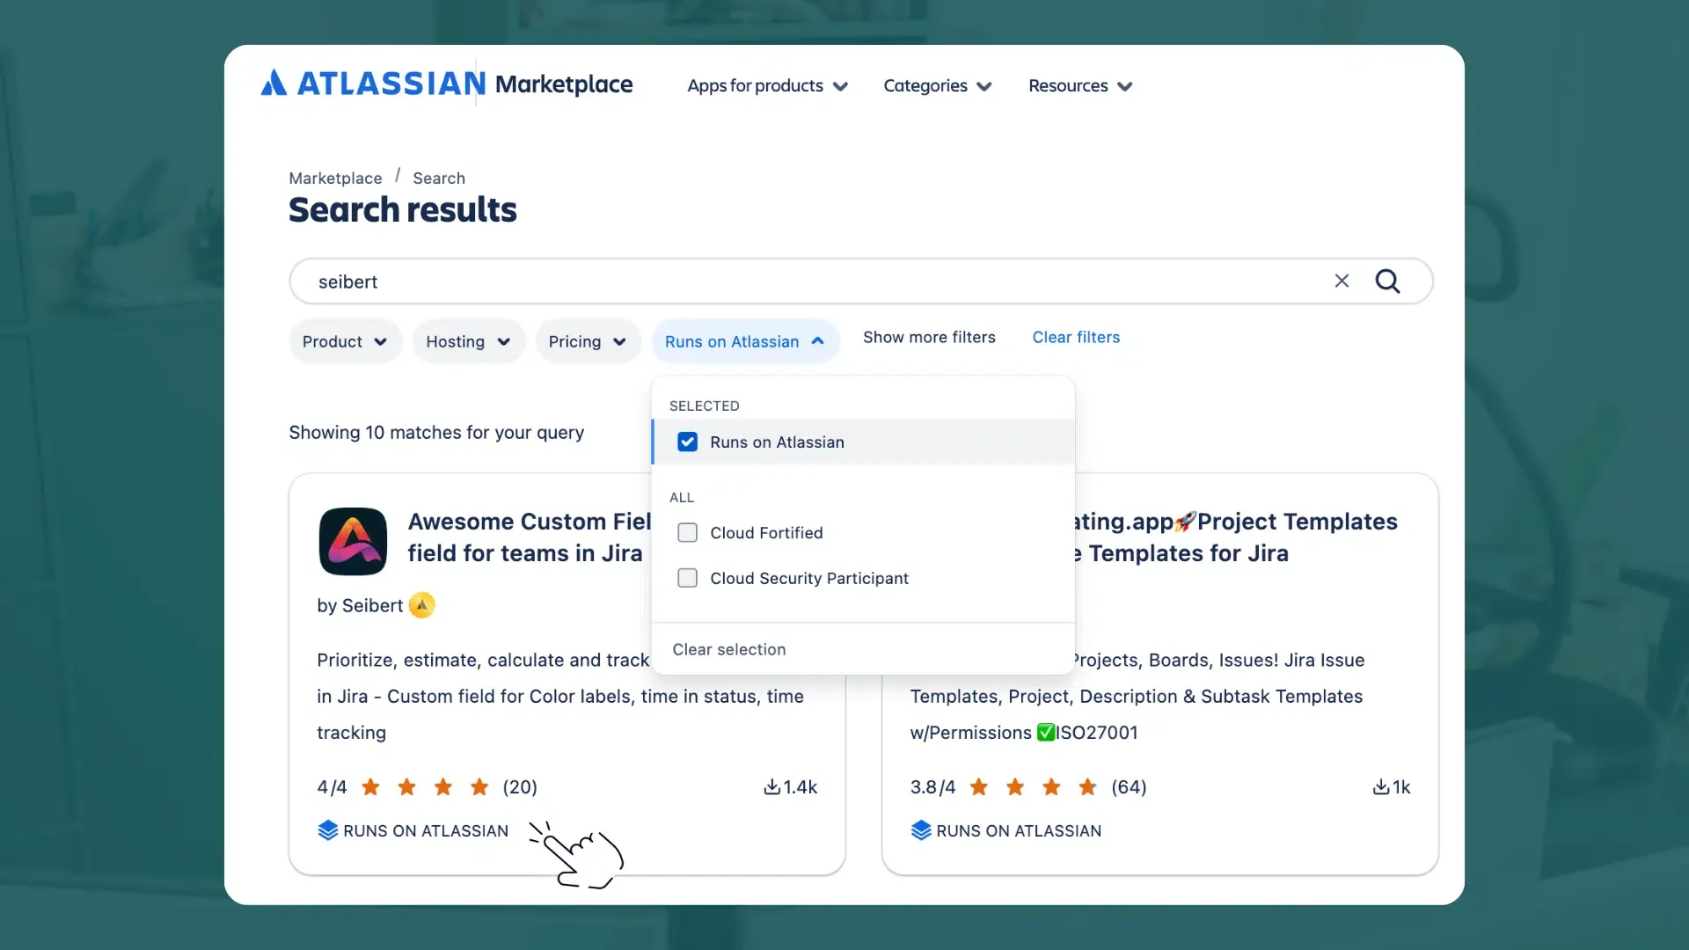Open the Categories navigation menu
Image resolution: width=1689 pixels, height=950 pixels.
tap(938, 86)
